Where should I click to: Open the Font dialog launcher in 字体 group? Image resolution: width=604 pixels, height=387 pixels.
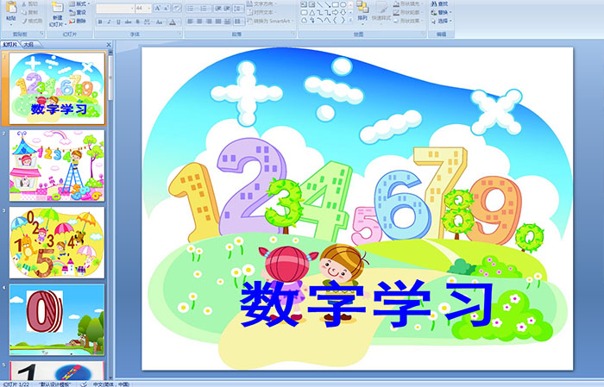pyautogui.click(x=179, y=34)
